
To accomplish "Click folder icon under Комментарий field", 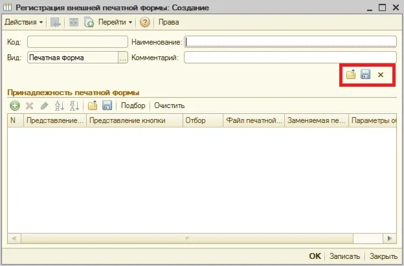I will click(351, 75).
